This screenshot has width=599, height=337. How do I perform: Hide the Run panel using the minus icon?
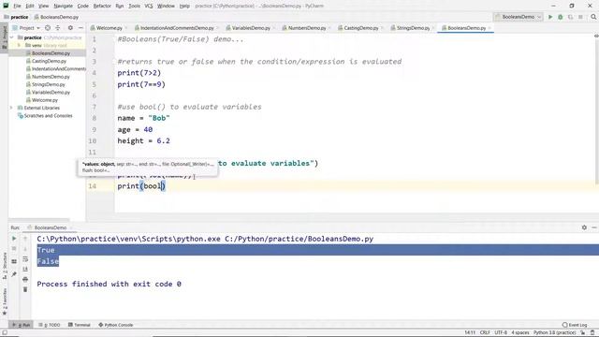594,227
